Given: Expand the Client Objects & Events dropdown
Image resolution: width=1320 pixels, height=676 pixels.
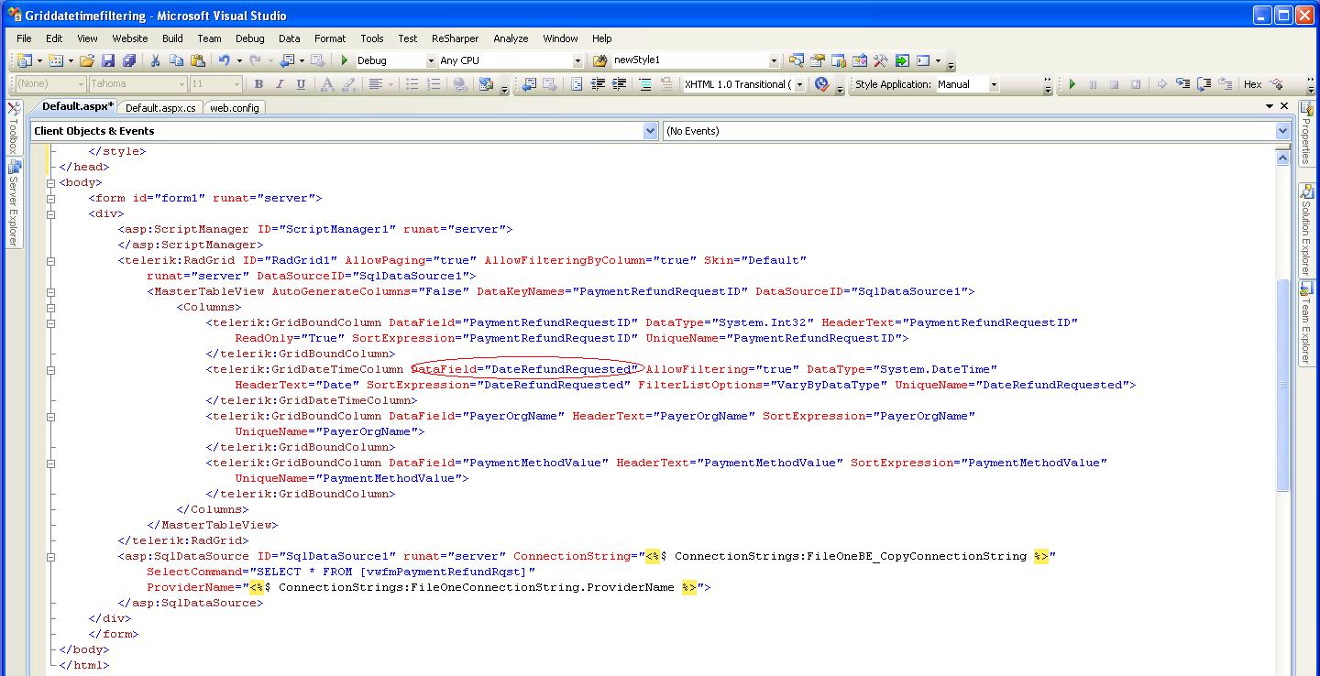Looking at the screenshot, I should click(x=651, y=131).
